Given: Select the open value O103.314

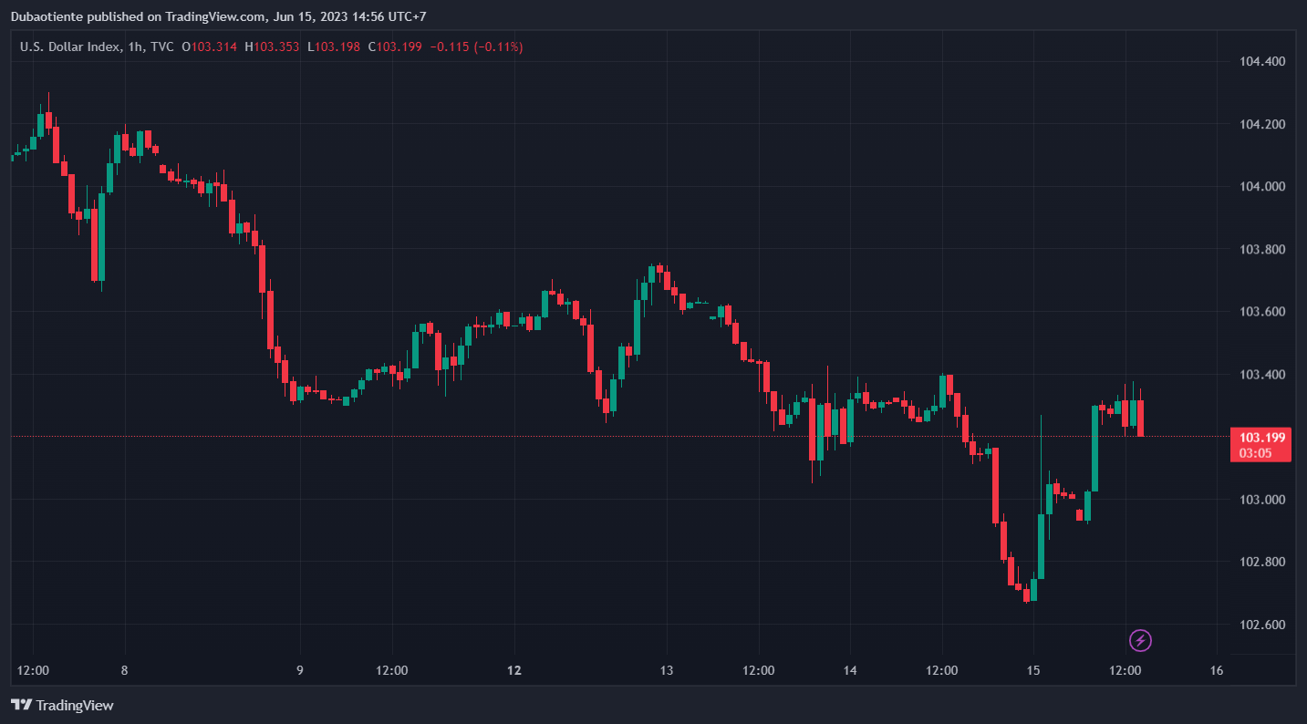Looking at the screenshot, I should pyautogui.click(x=209, y=47).
